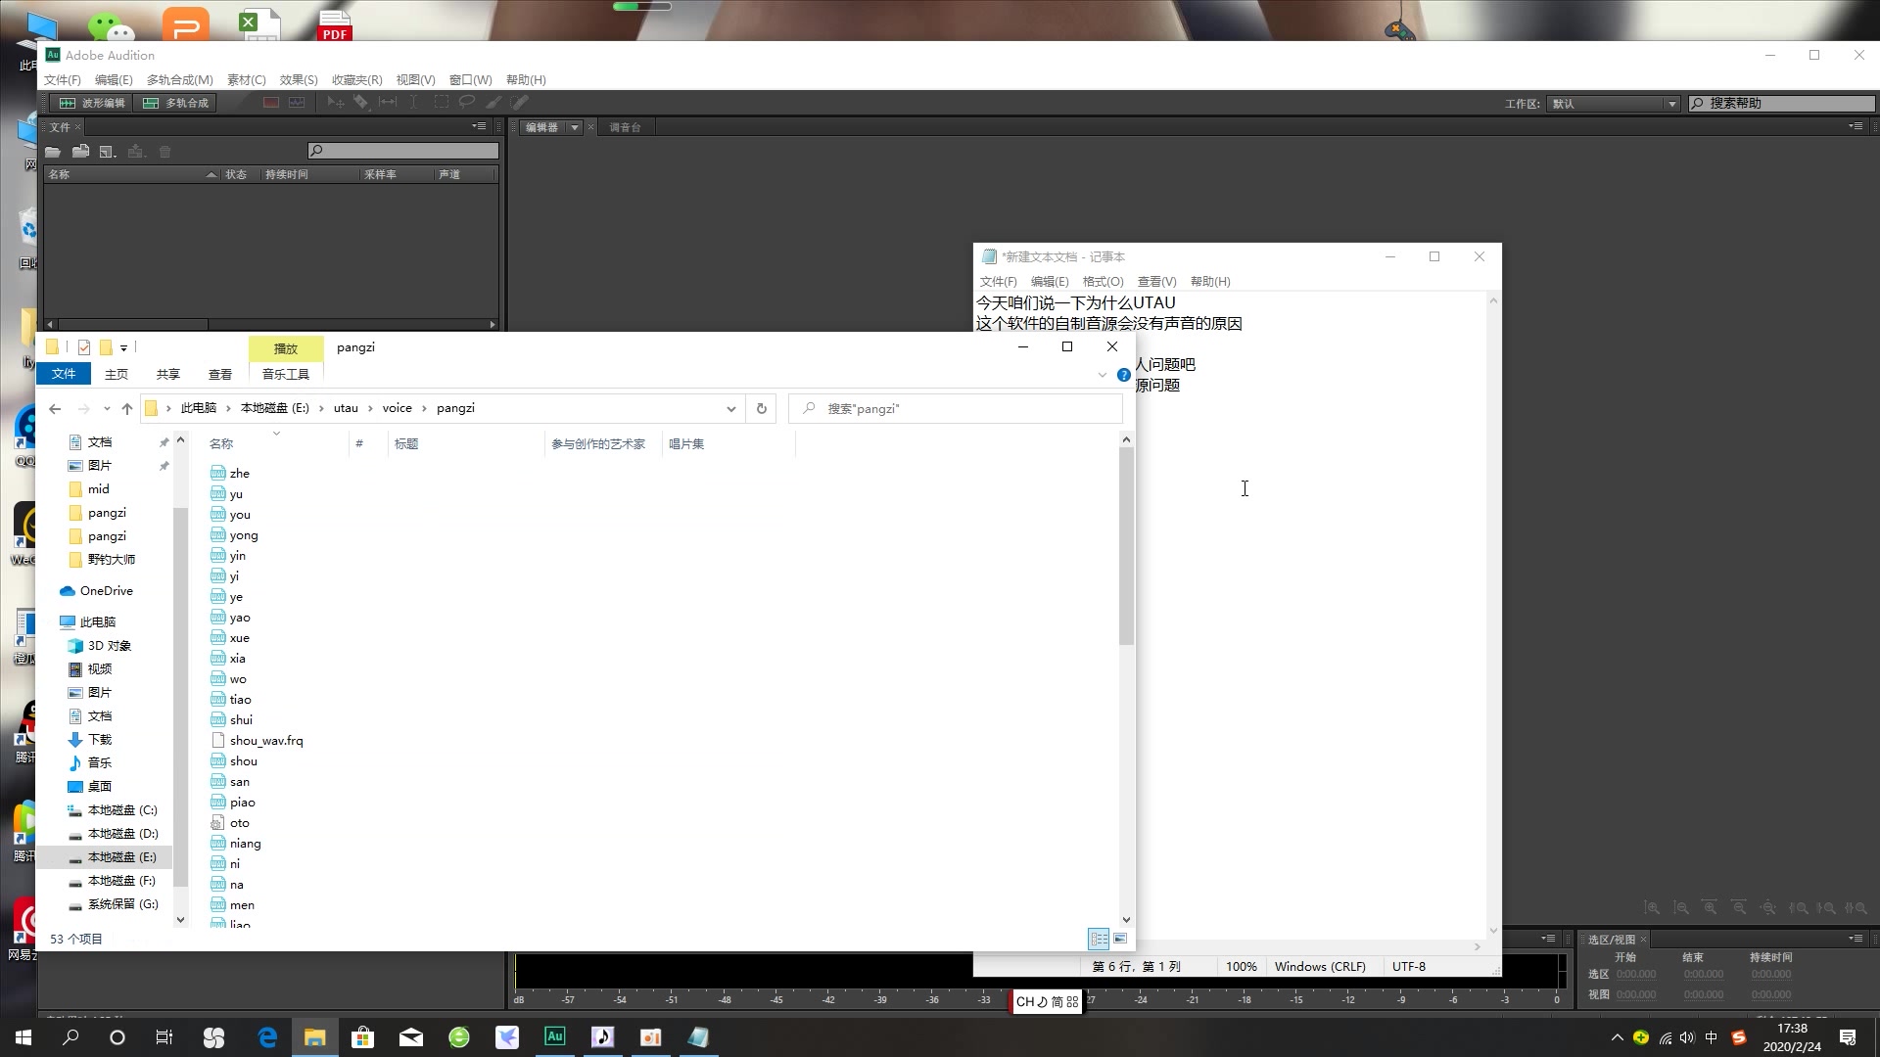
Task: Click the Adobe Audition taskbar icon
Action: click(555, 1036)
